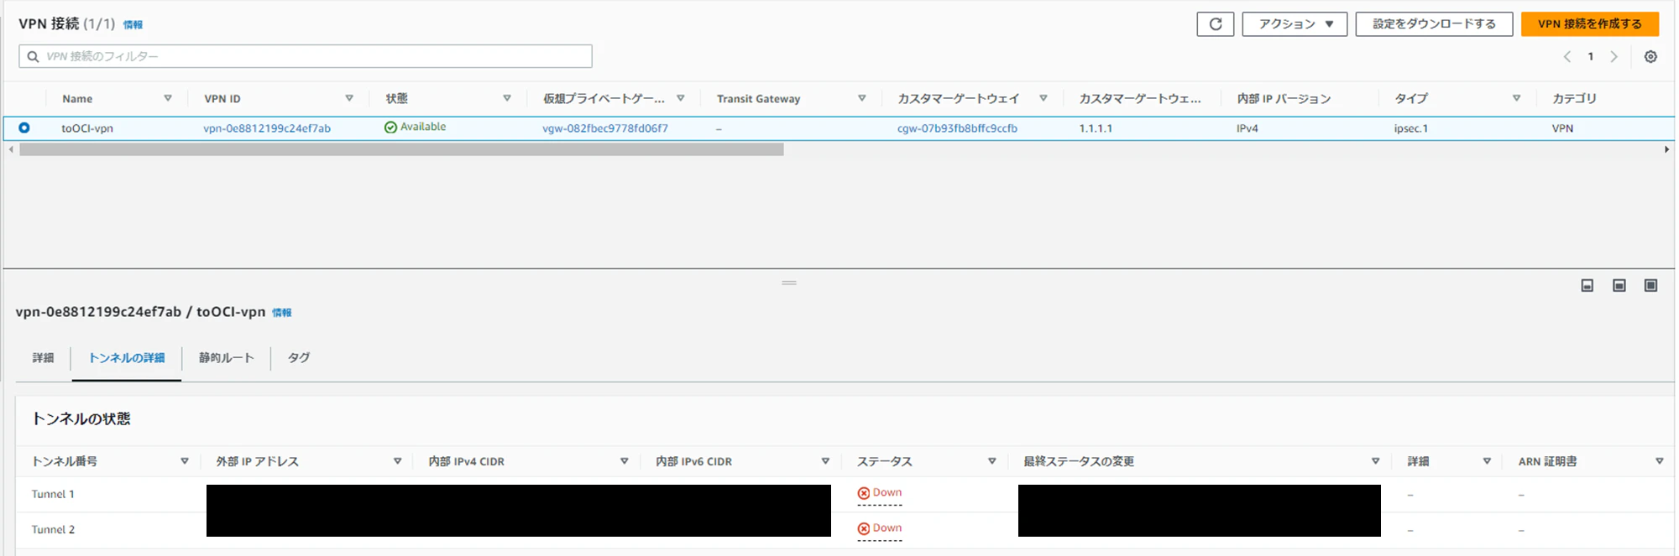Sort by トンネル番号 column arrow

tap(185, 461)
